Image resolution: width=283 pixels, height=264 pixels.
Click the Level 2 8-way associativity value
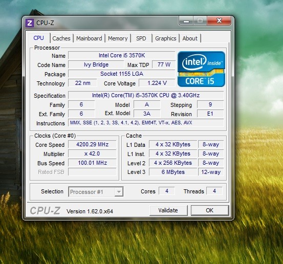pos(211,163)
